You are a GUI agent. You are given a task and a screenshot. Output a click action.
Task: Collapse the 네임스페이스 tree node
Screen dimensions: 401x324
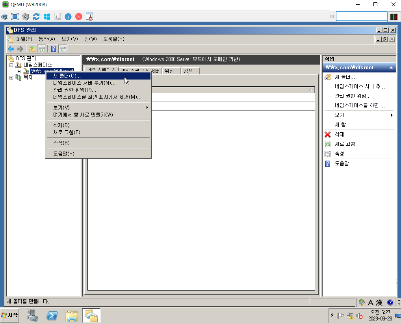point(11,65)
